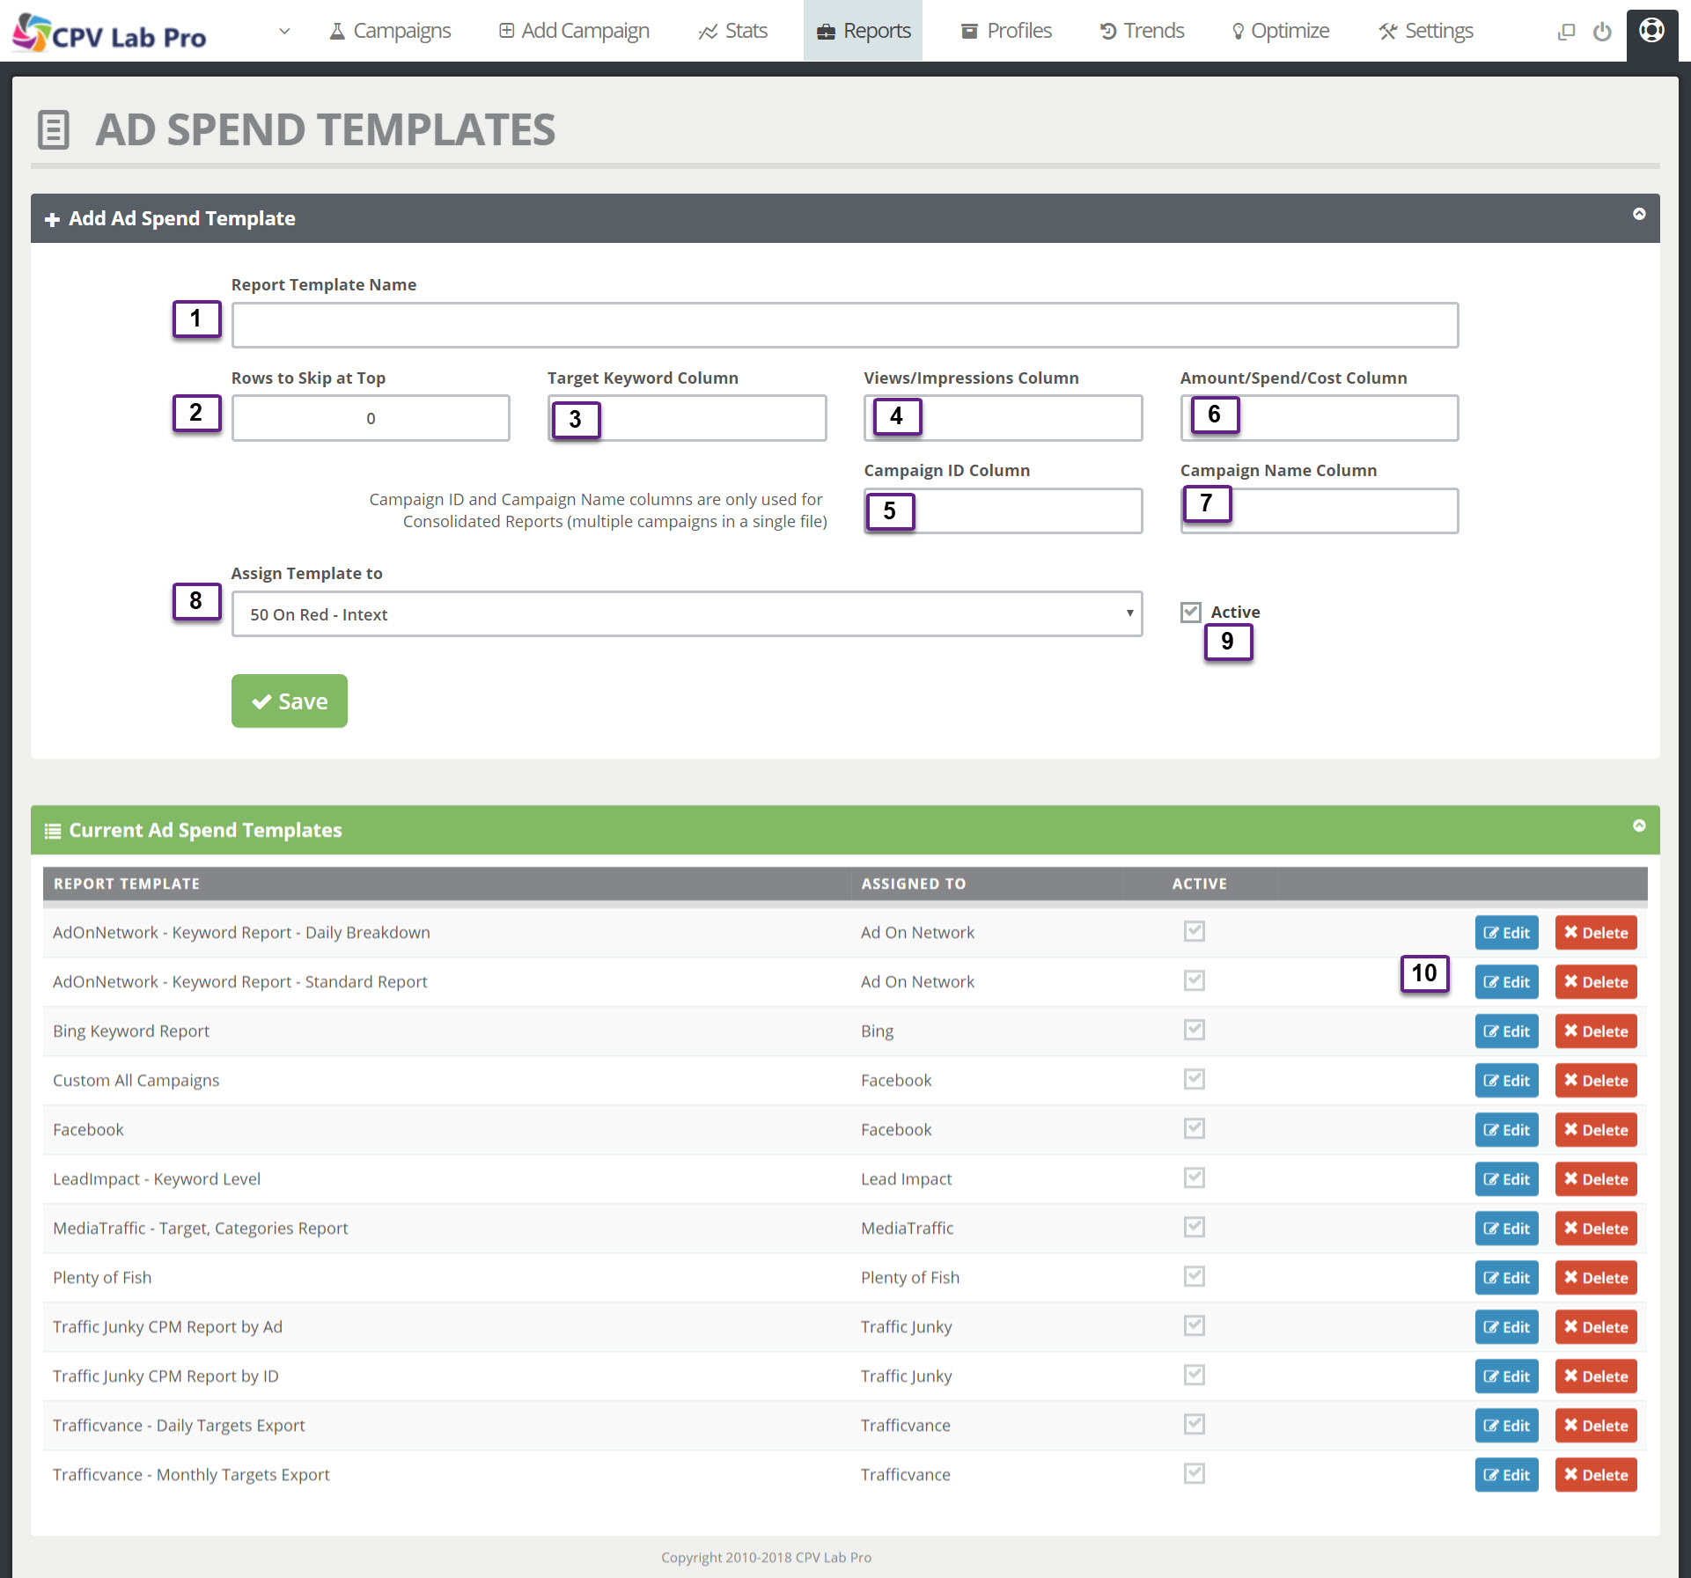Toggle Active checkbox for MediaTraffic report

(1195, 1227)
